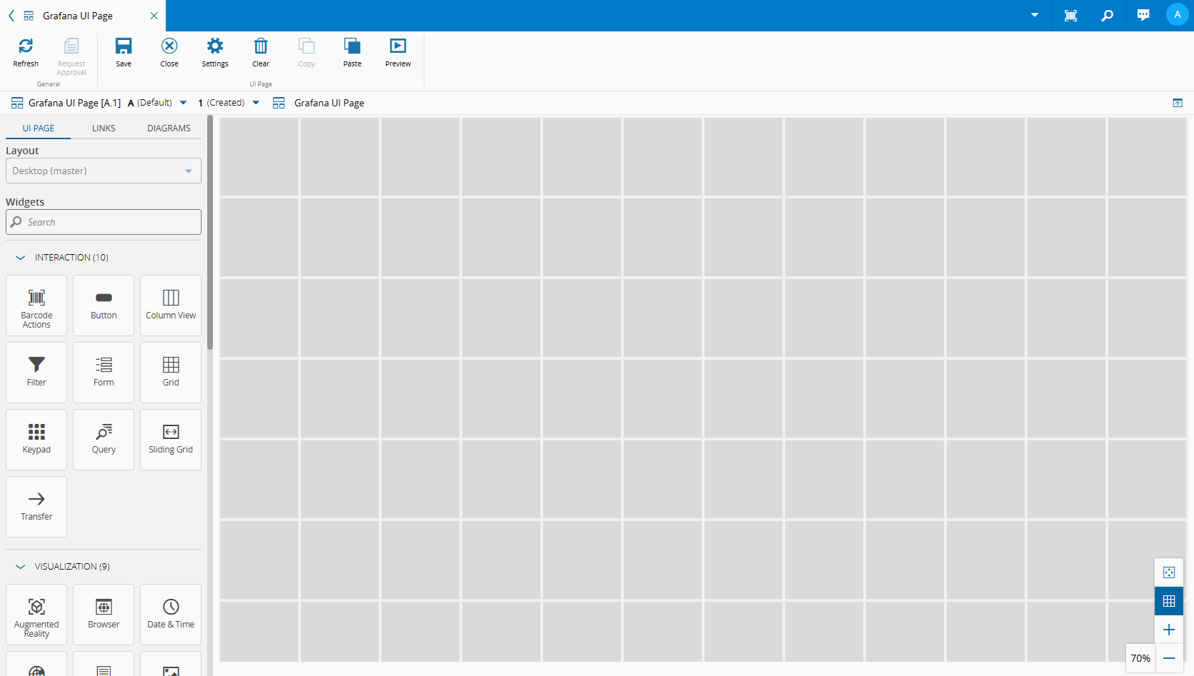Collapse the INTERACTION (10) section
The height and width of the screenshot is (676, 1194).
point(21,258)
